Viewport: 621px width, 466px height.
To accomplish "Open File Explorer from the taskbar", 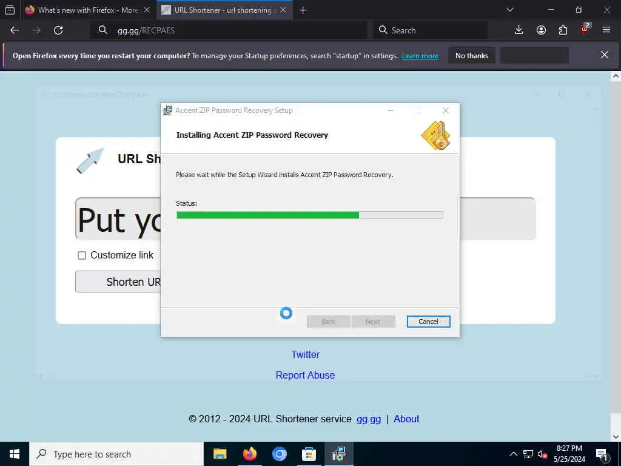I will pos(220,454).
